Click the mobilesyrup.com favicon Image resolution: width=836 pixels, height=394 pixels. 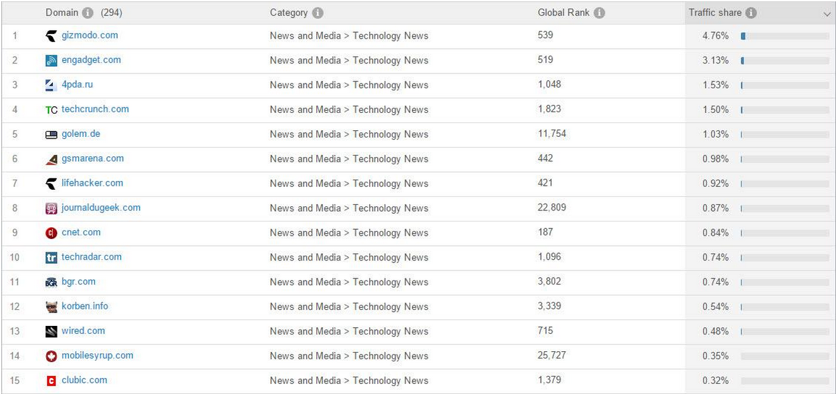[x=51, y=357]
